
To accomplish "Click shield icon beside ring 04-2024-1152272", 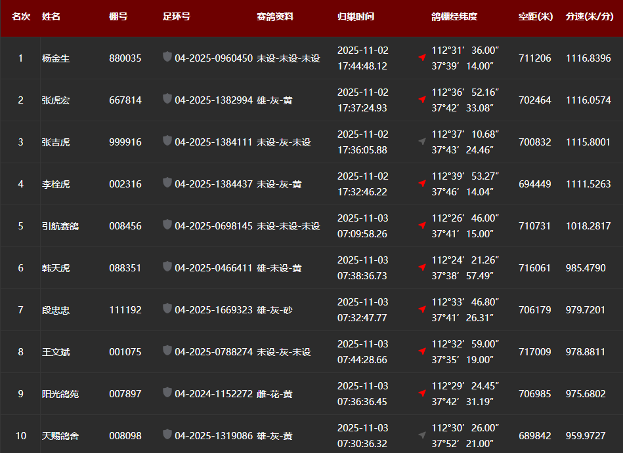I will click(167, 393).
